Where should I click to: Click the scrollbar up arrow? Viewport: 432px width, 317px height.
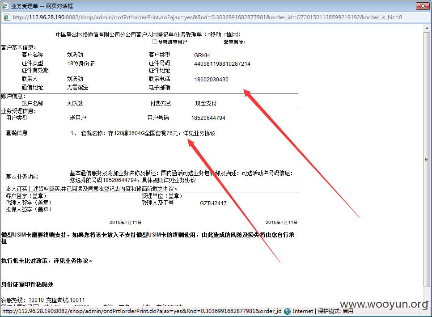point(427,28)
